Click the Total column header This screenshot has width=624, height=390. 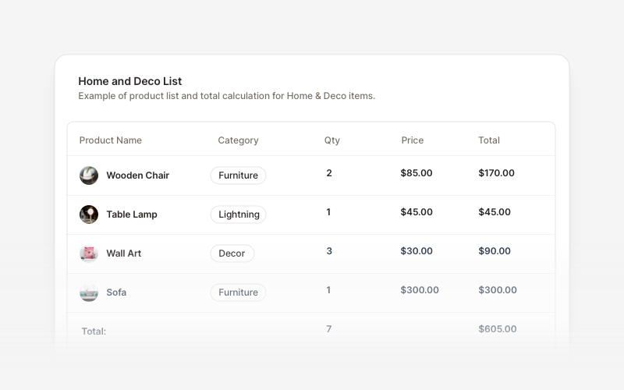[x=489, y=140]
